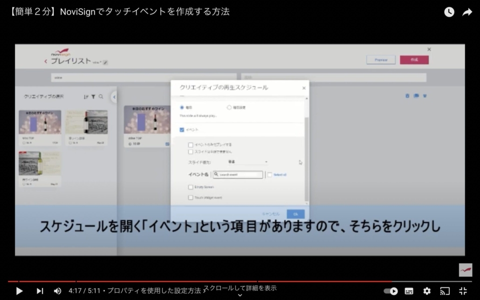
Task: Click the creatives search magnifier icon
Action: [101, 97]
